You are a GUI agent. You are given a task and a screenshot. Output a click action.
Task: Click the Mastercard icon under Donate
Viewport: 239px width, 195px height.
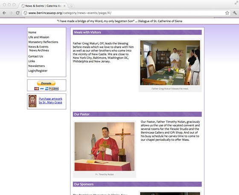click(x=37, y=89)
